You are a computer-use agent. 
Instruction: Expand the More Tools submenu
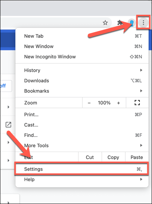(x=82, y=145)
